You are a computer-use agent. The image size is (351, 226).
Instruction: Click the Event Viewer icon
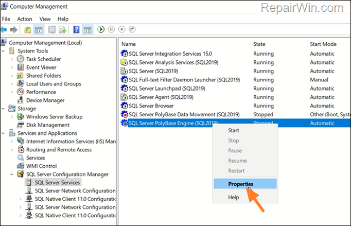21,67
